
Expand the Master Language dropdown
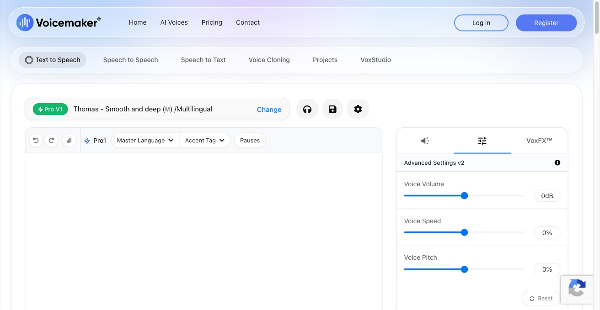(145, 140)
